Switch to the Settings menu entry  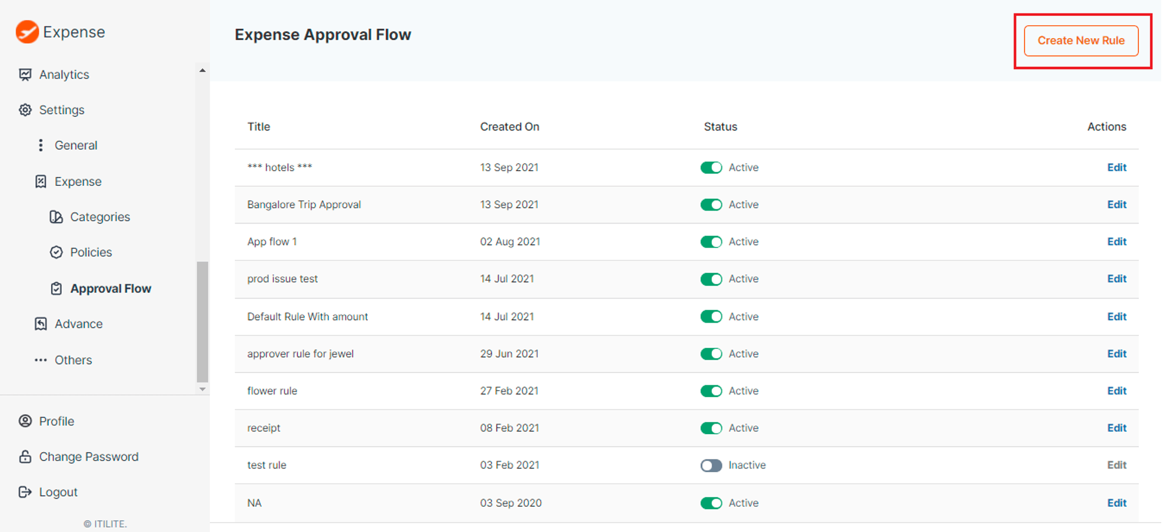tap(61, 110)
